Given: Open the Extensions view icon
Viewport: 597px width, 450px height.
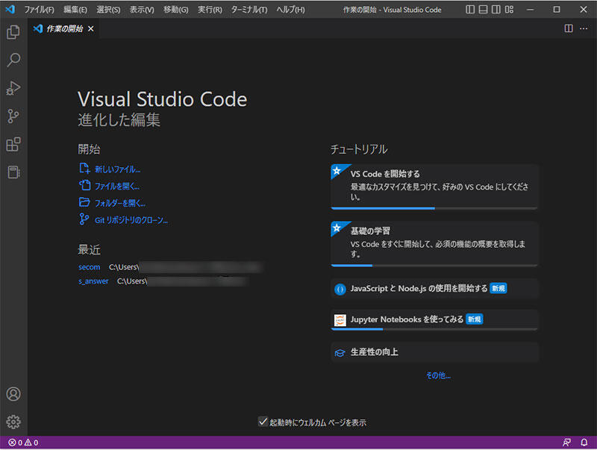Looking at the screenshot, I should click(13, 144).
